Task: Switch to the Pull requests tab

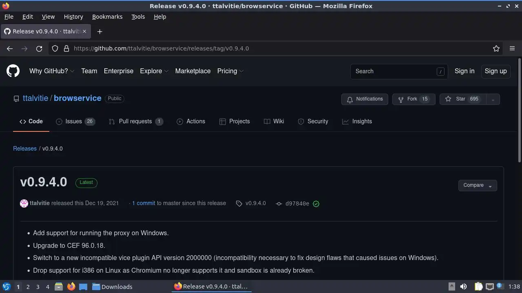Action: pyautogui.click(x=136, y=121)
